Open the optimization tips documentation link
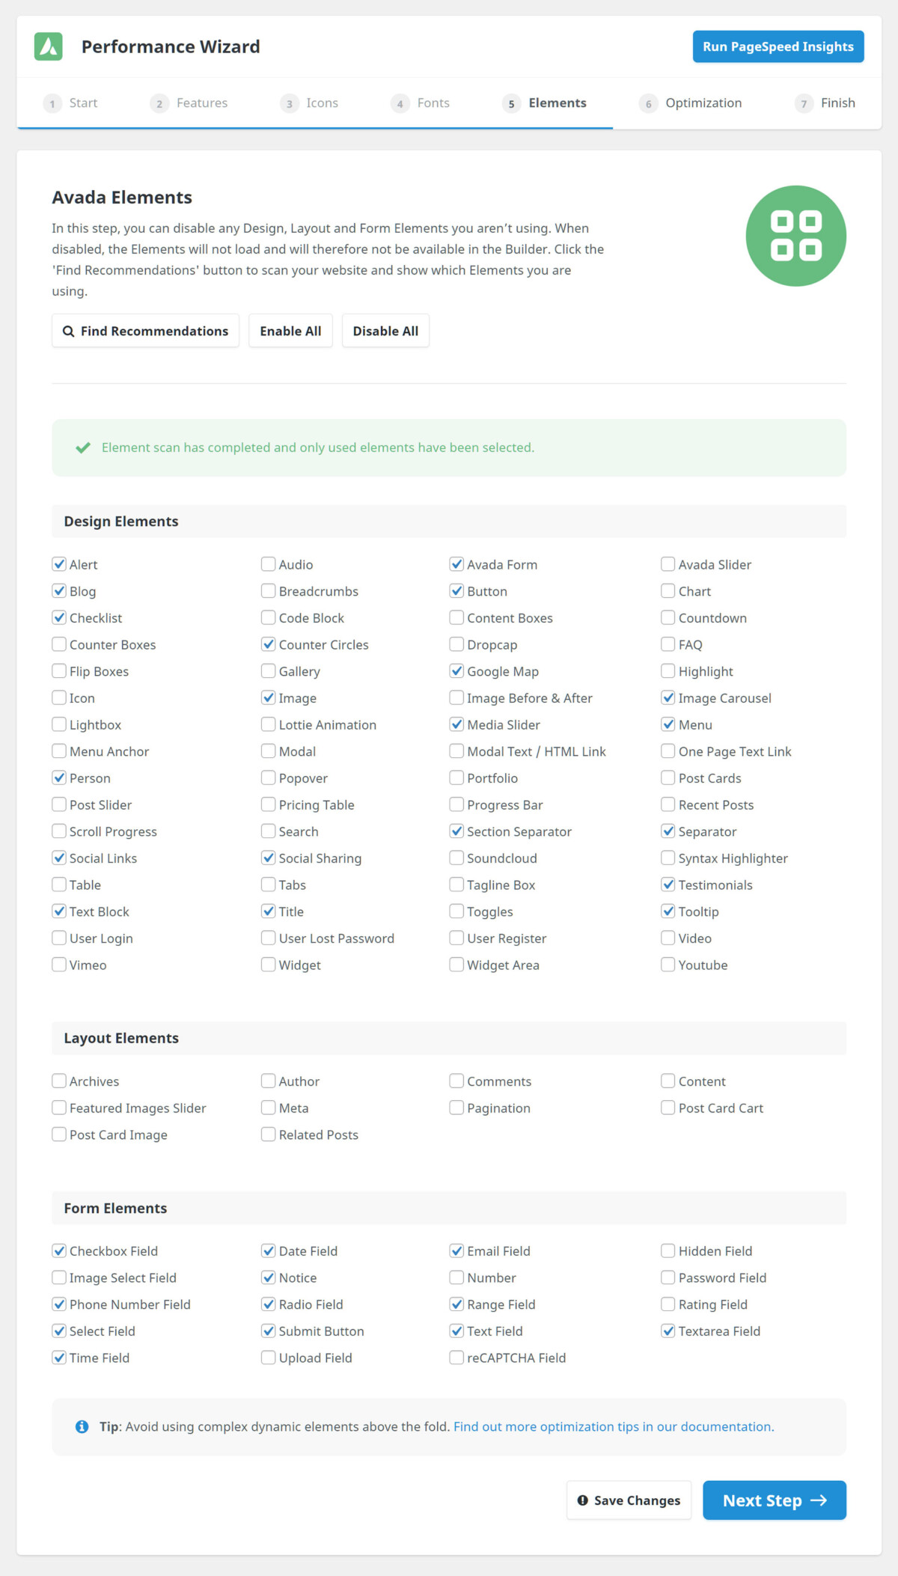898x1576 pixels. (x=613, y=1426)
